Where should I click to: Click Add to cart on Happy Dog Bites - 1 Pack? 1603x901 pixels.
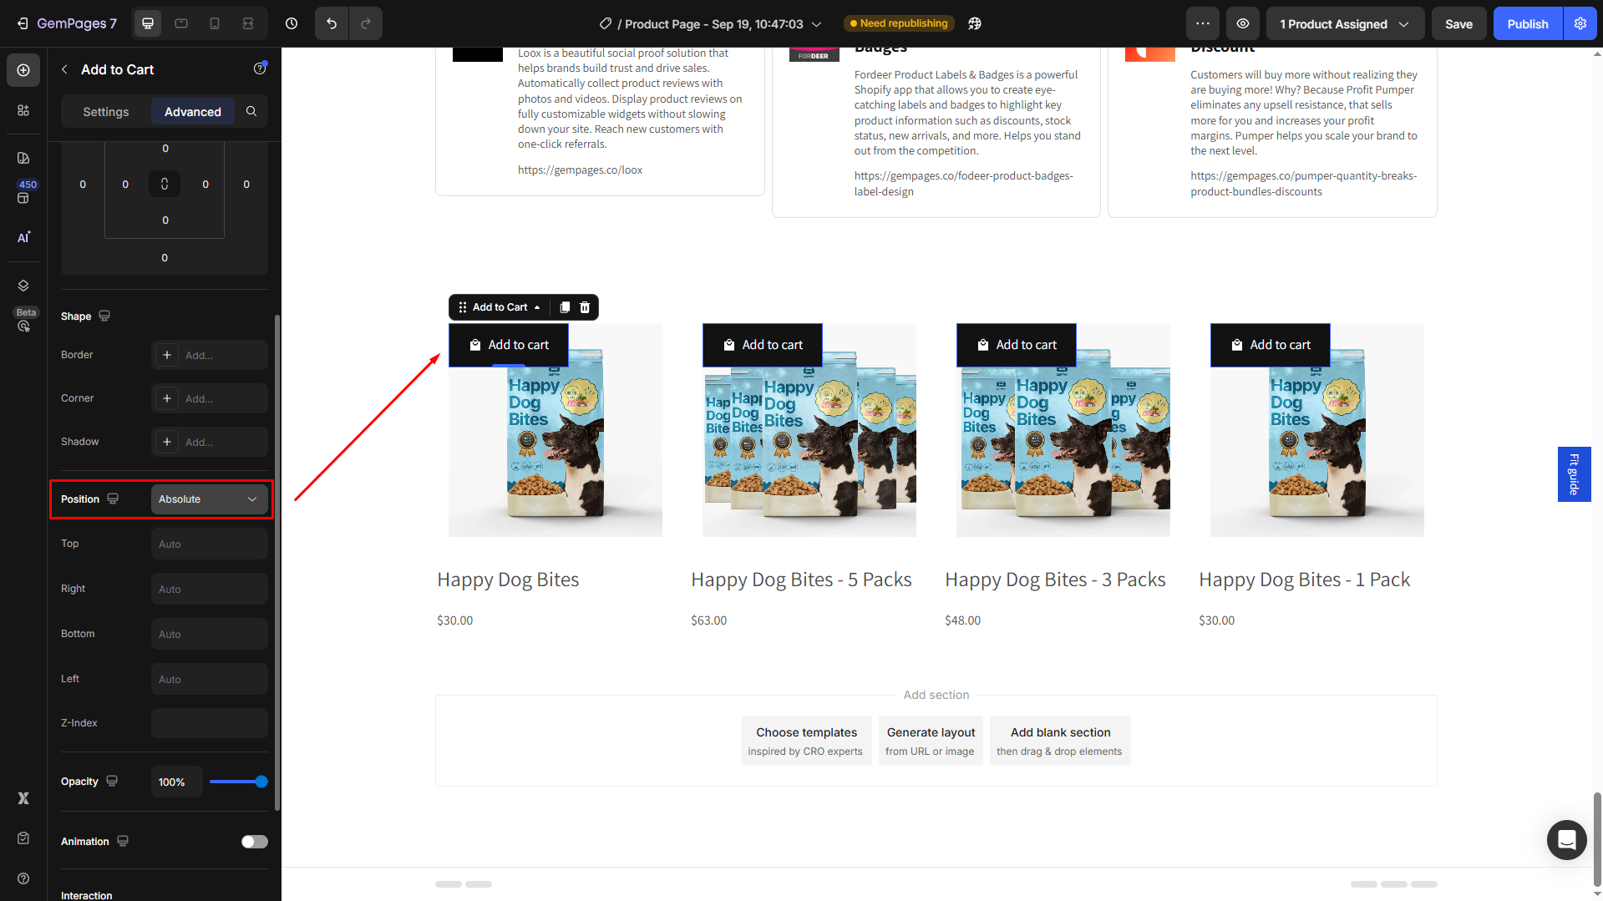click(1271, 345)
